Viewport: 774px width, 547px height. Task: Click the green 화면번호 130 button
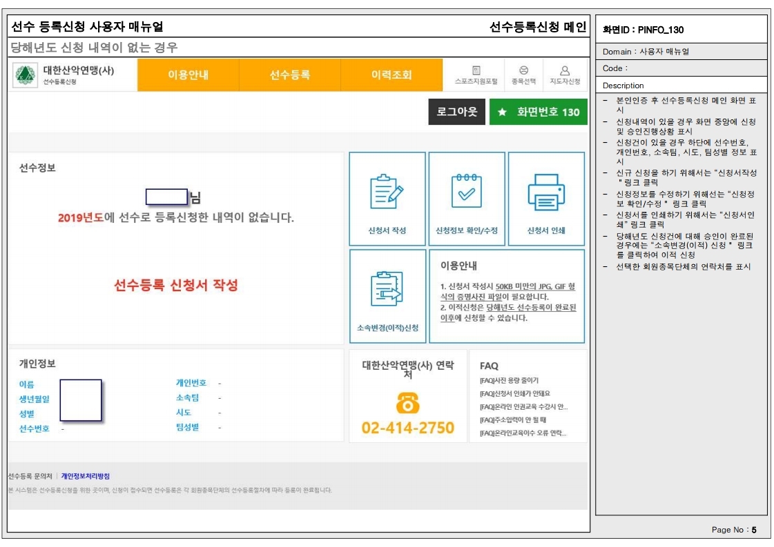point(538,112)
